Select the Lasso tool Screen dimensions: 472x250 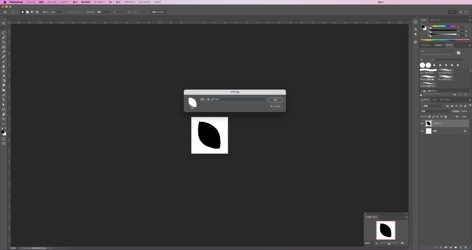(x=3, y=32)
